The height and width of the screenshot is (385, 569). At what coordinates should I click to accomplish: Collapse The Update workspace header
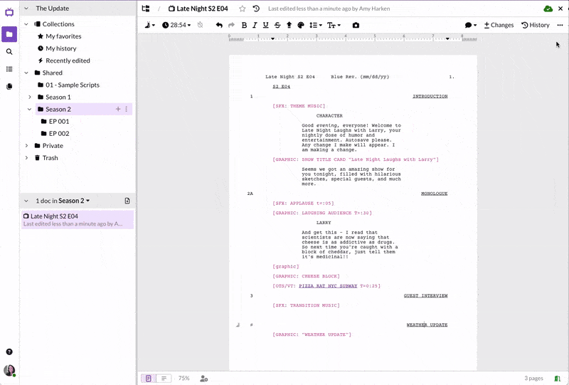click(26, 9)
